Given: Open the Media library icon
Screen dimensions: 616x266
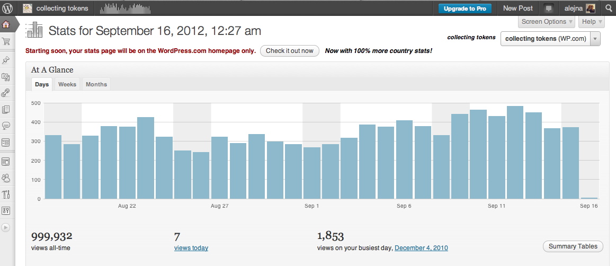Looking at the screenshot, I should click(x=6, y=77).
